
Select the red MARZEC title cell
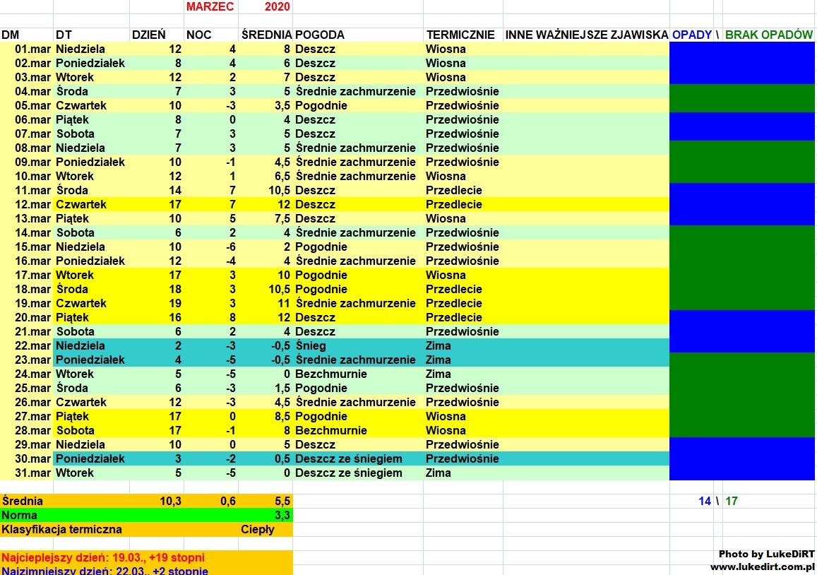coord(210,6)
